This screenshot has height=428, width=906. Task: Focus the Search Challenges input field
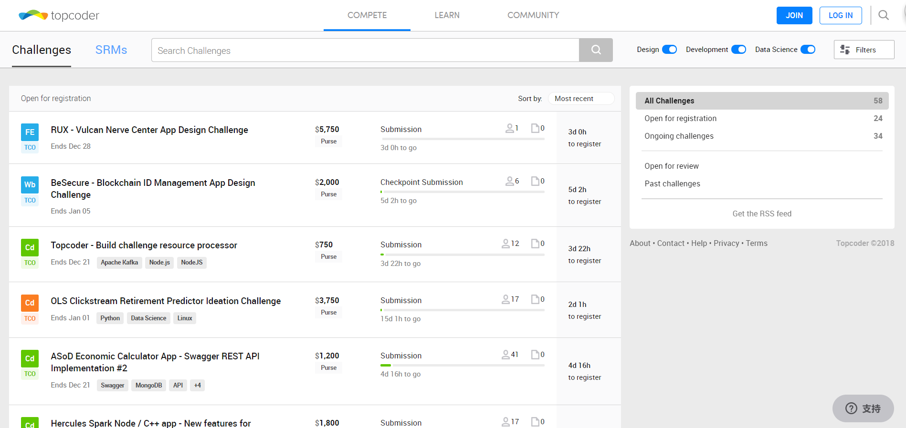365,50
